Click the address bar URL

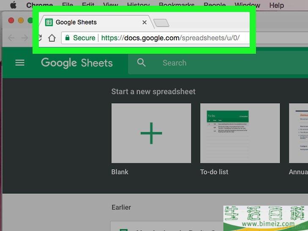click(x=170, y=38)
